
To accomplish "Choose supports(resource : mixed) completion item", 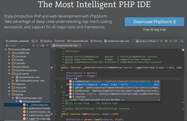I will pos(115,84).
